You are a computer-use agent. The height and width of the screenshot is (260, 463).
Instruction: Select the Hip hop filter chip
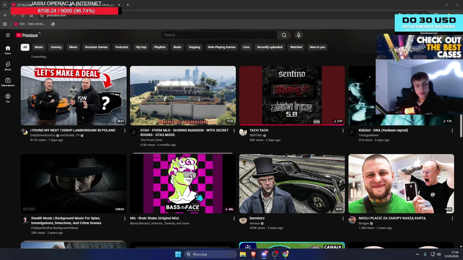141,47
